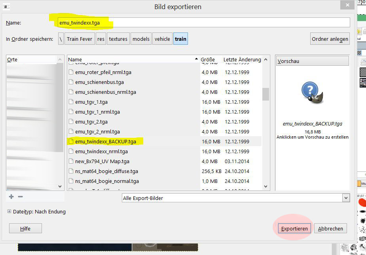Click the remove bookmark minus icon
Image resolution: width=366 pixels, height=255 pixels.
pos(20,197)
